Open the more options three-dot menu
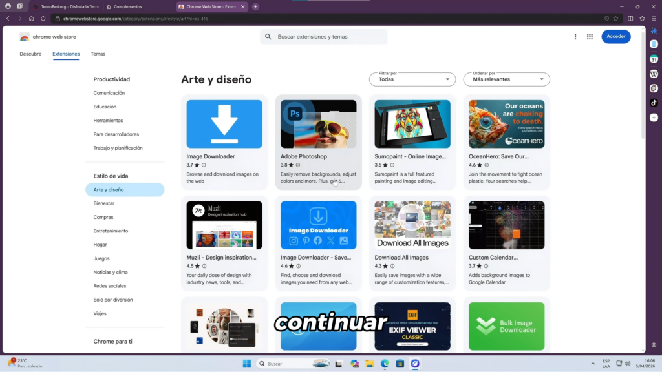 pos(575,37)
